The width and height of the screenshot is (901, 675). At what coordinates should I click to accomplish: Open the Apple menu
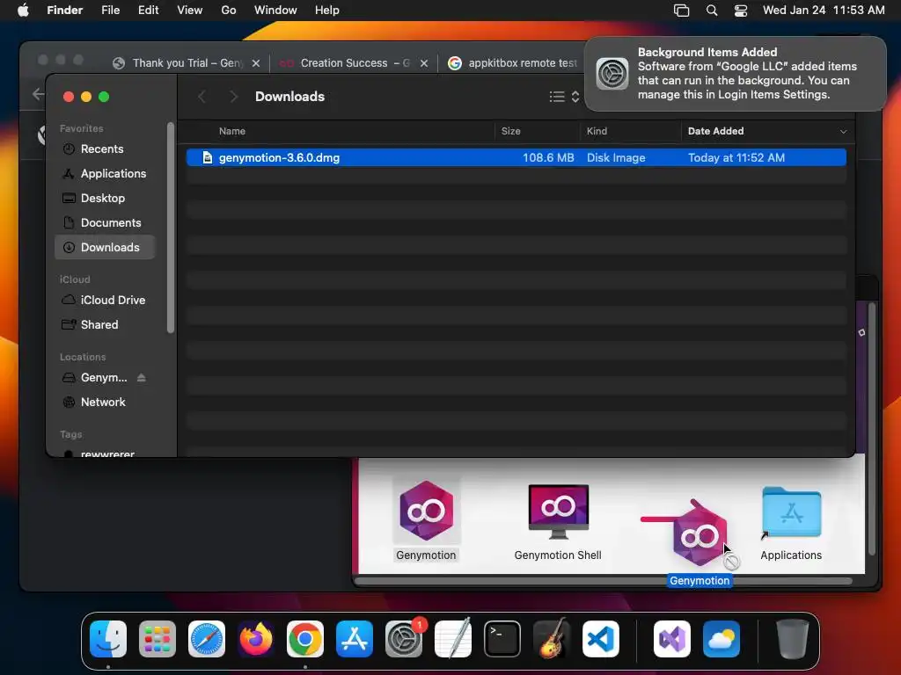23,11
